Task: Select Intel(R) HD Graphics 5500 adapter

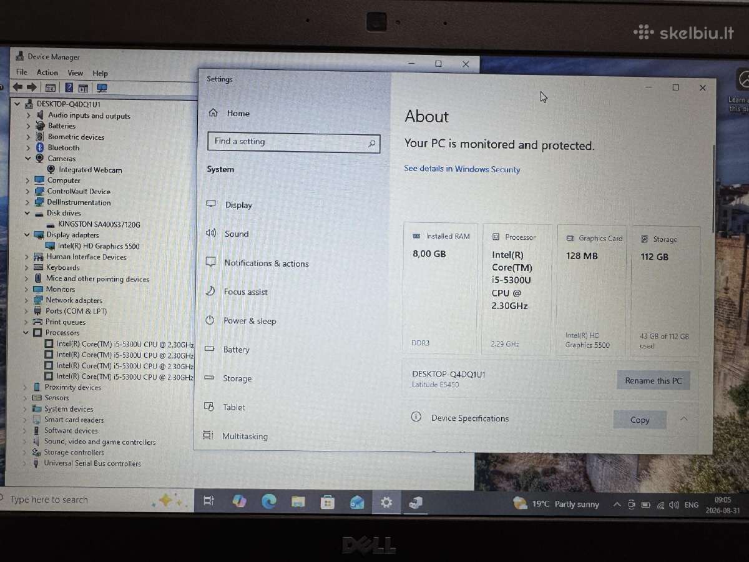Action: click(99, 246)
